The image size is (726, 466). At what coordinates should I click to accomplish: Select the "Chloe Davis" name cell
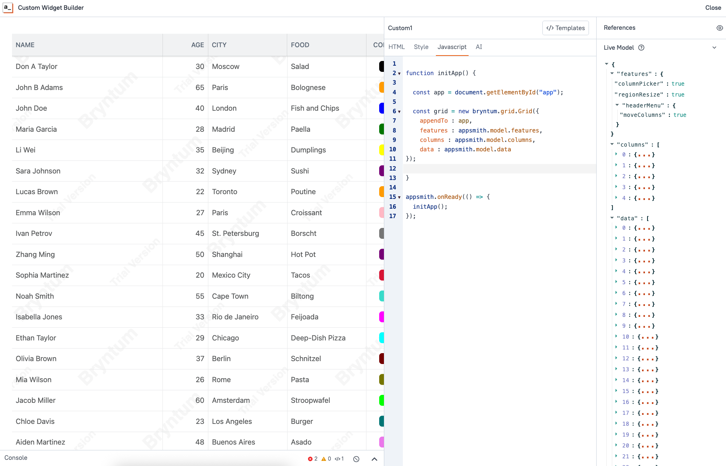pos(87,421)
